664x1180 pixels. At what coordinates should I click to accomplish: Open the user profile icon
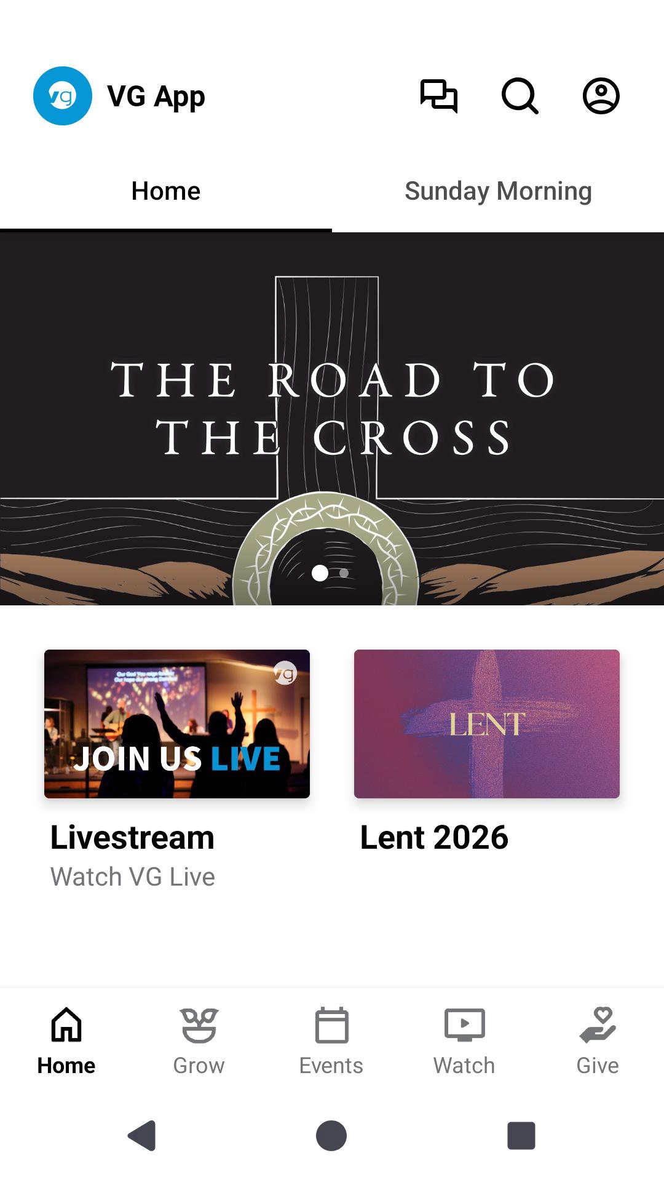click(601, 96)
